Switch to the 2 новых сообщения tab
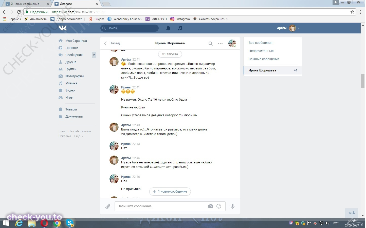This screenshot has height=228, width=366. click(x=27, y=4)
